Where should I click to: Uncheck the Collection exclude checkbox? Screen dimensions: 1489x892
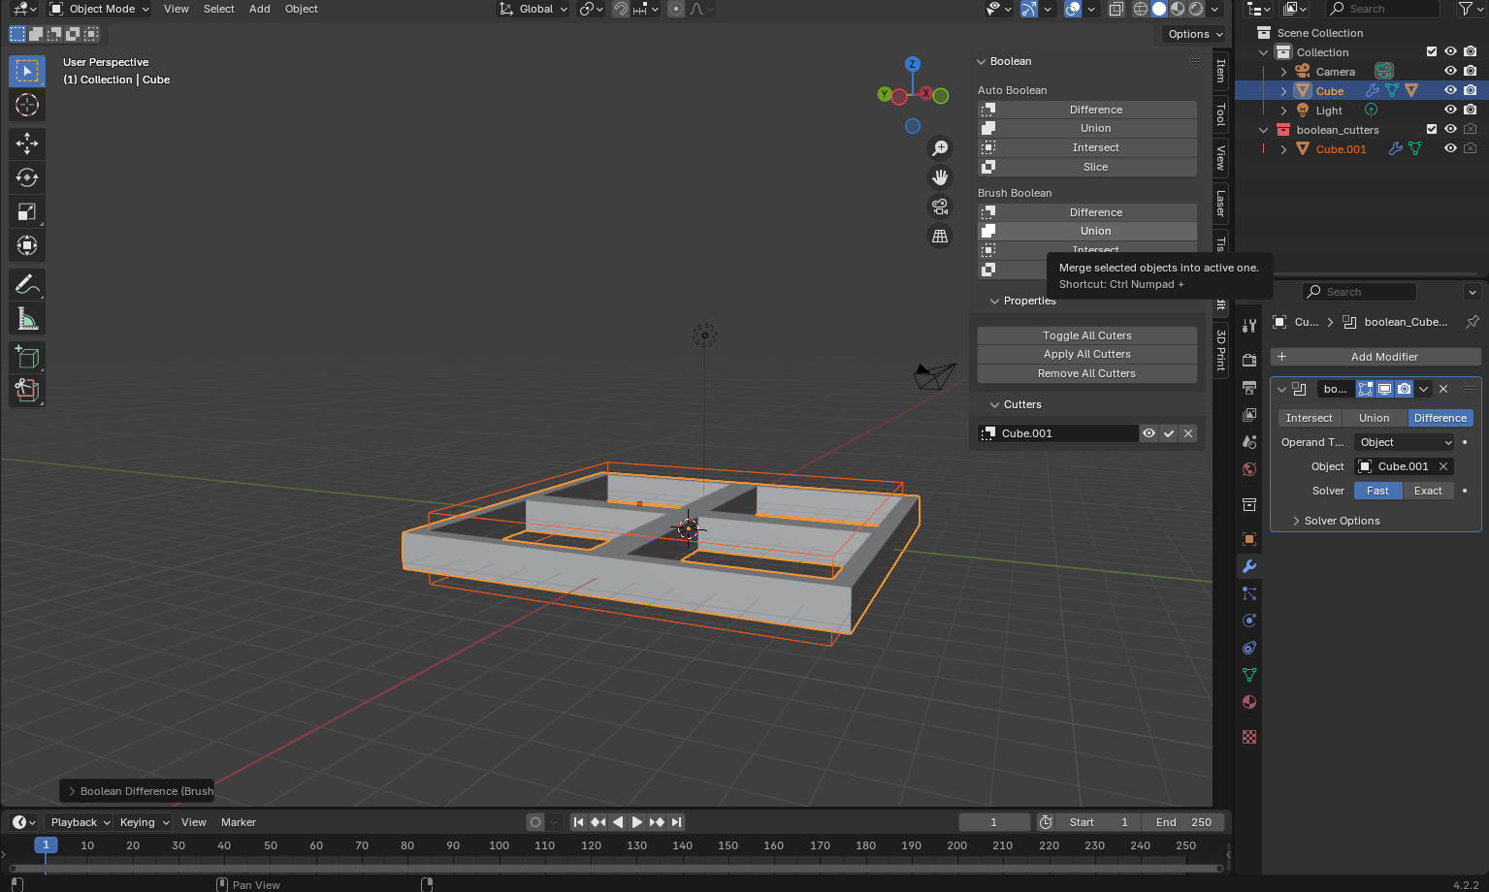tap(1431, 51)
